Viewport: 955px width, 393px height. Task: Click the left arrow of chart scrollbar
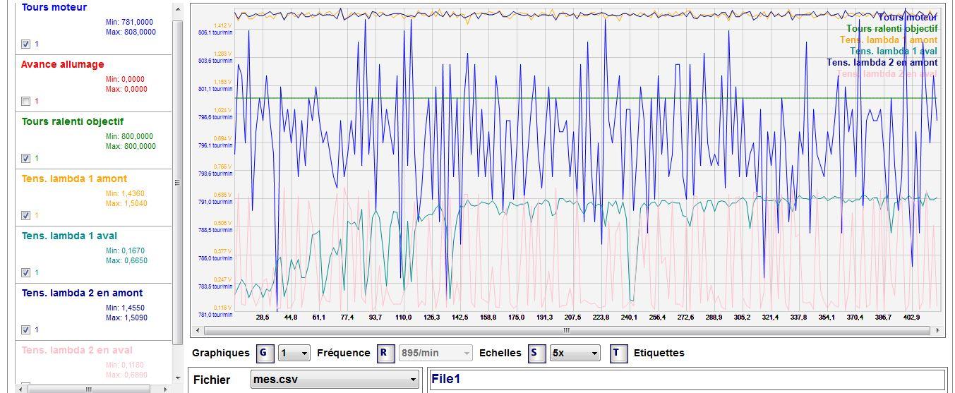[197, 330]
